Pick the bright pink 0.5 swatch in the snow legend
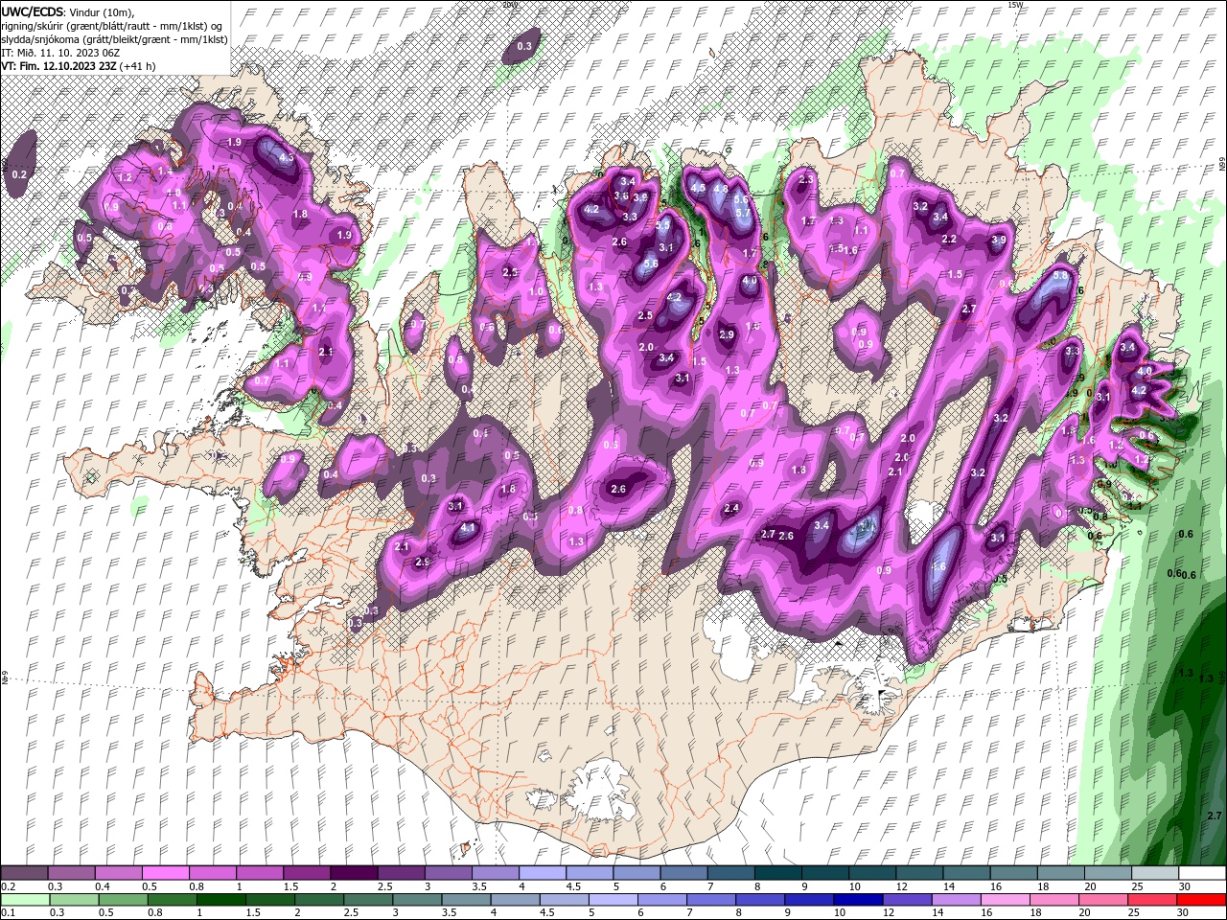 tap(165, 873)
